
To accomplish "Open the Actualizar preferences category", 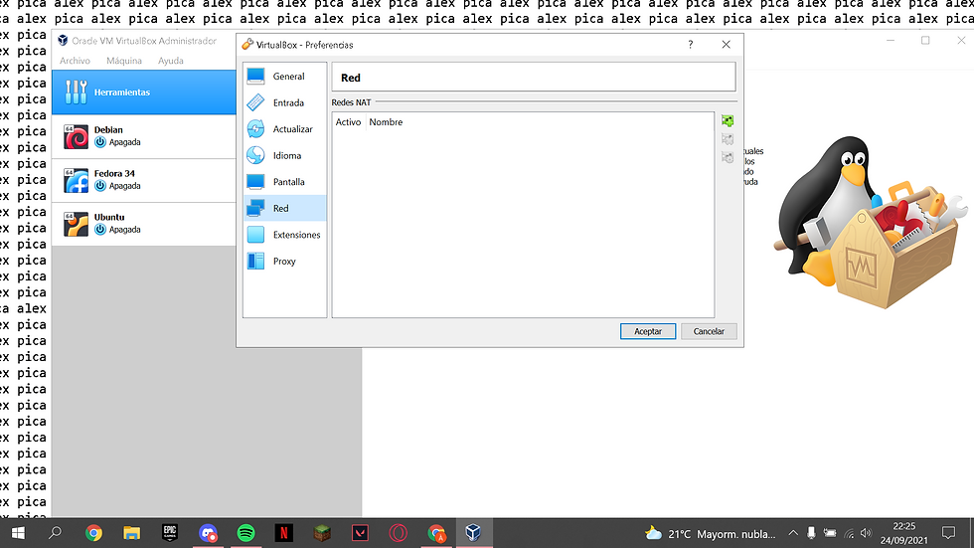I will (284, 129).
